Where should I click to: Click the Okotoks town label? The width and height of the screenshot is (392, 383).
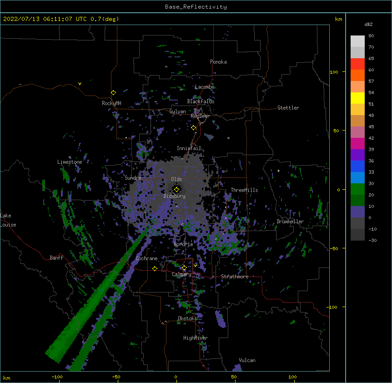pyautogui.click(x=187, y=318)
